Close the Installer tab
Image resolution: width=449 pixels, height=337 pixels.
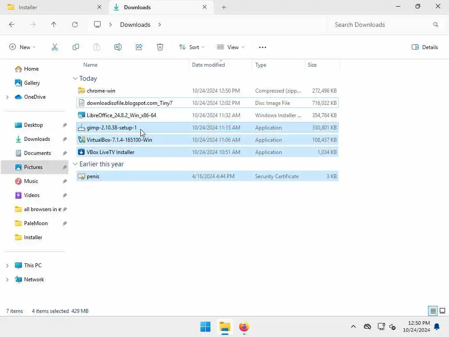pos(99,7)
